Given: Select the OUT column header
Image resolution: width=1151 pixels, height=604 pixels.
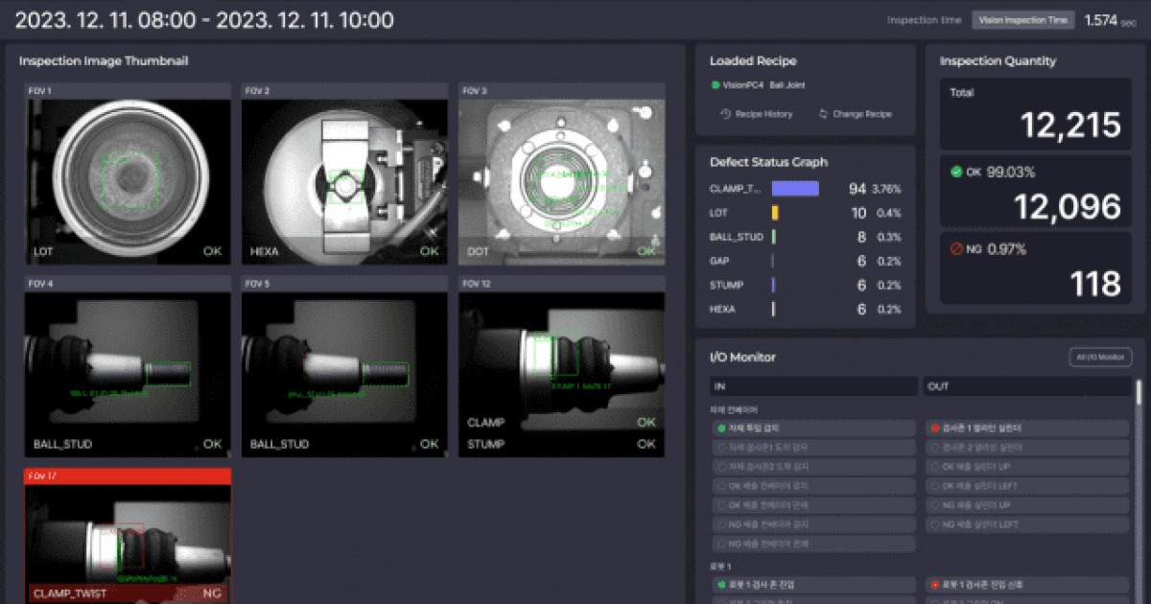Looking at the screenshot, I should [1027, 386].
